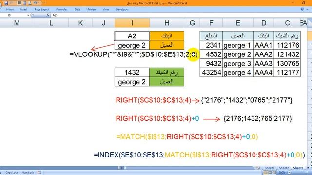This screenshot has height=175, width=312.
Task: Select column header M
Action: 17,23
